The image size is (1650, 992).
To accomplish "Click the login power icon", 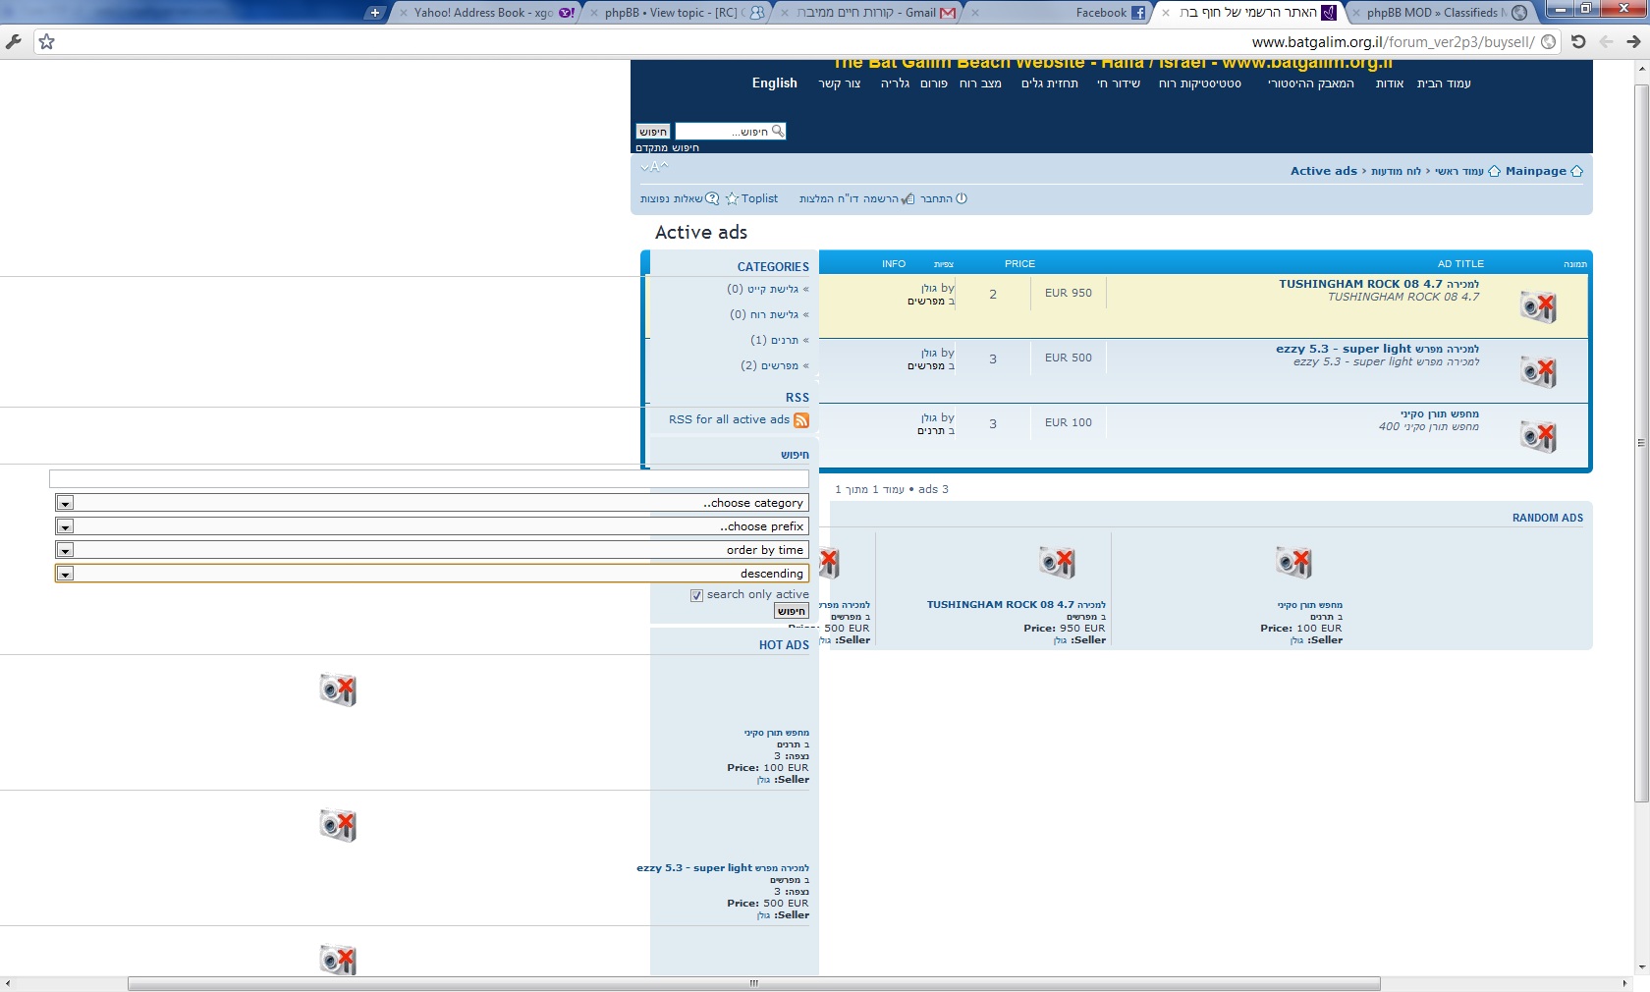I will tap(962, 198).
